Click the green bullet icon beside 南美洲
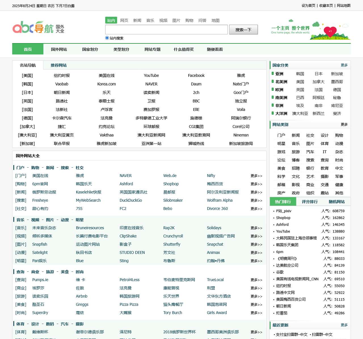The height and width of the screenshot is (339, 363). coord(273,97)
